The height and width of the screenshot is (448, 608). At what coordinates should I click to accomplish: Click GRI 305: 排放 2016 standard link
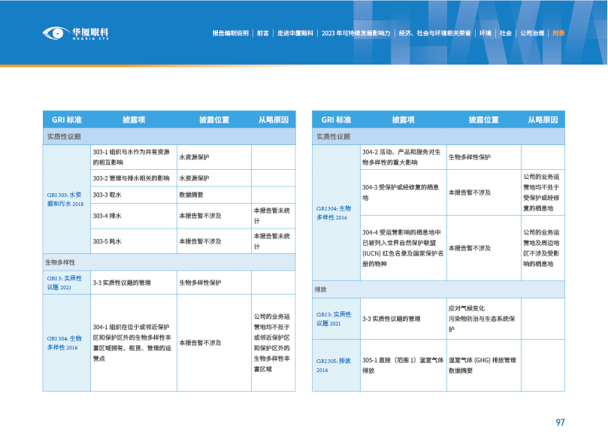[x=334, y=365]
